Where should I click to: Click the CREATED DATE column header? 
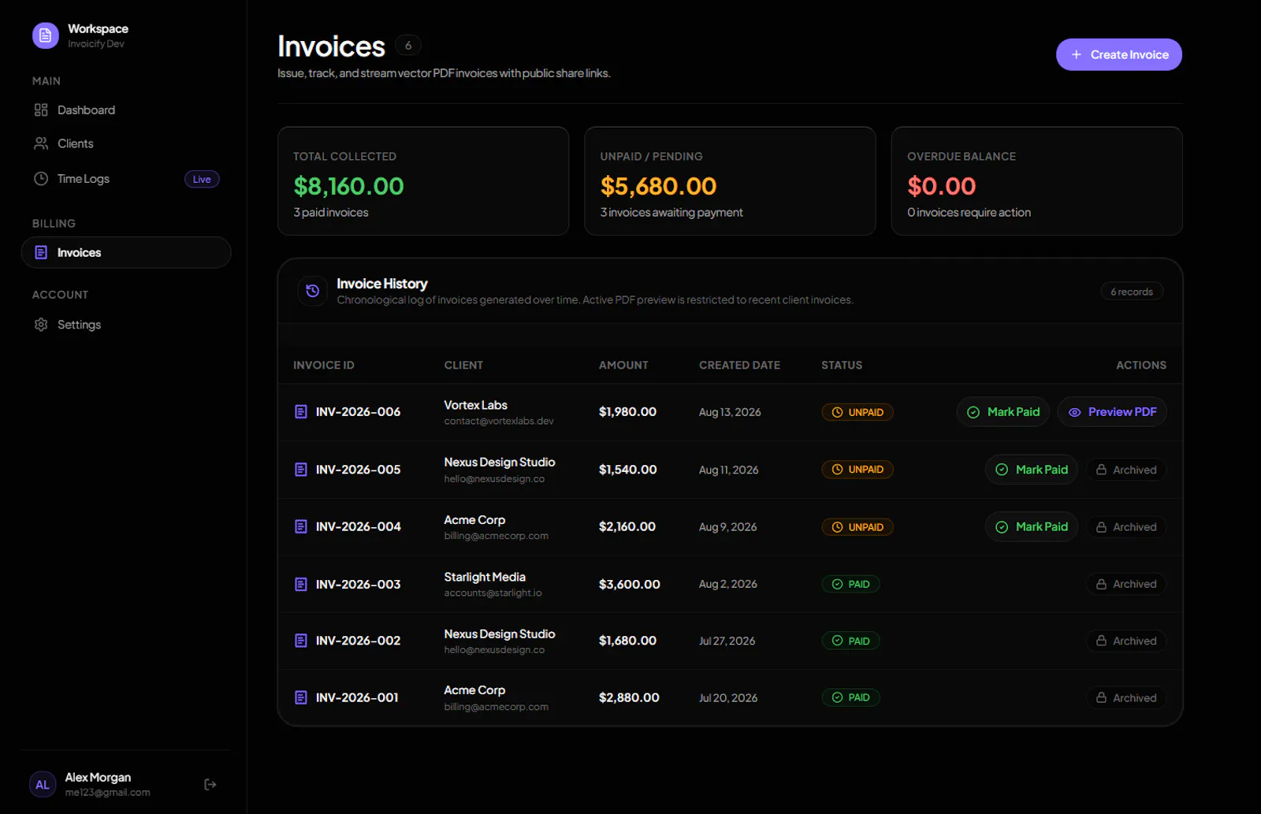point(739,365)
